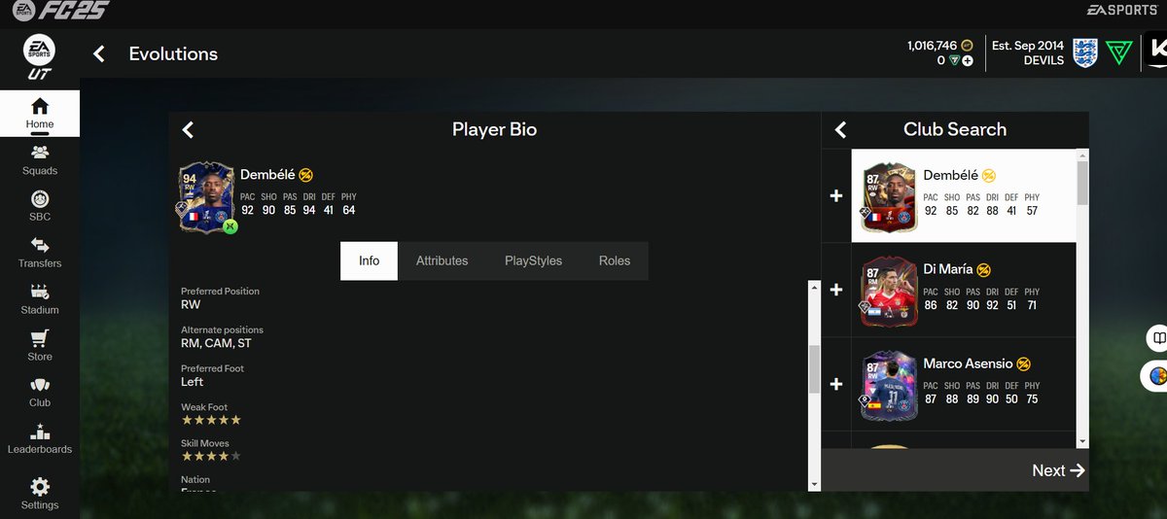
Task: Select the Info tab
Action: (x=369, y=260)
